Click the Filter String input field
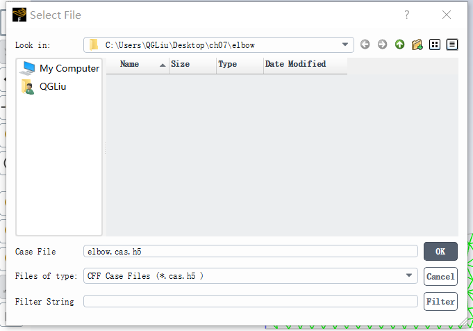Screen dimensions: 473x331 pyautogui.click(x=250, y=301)
